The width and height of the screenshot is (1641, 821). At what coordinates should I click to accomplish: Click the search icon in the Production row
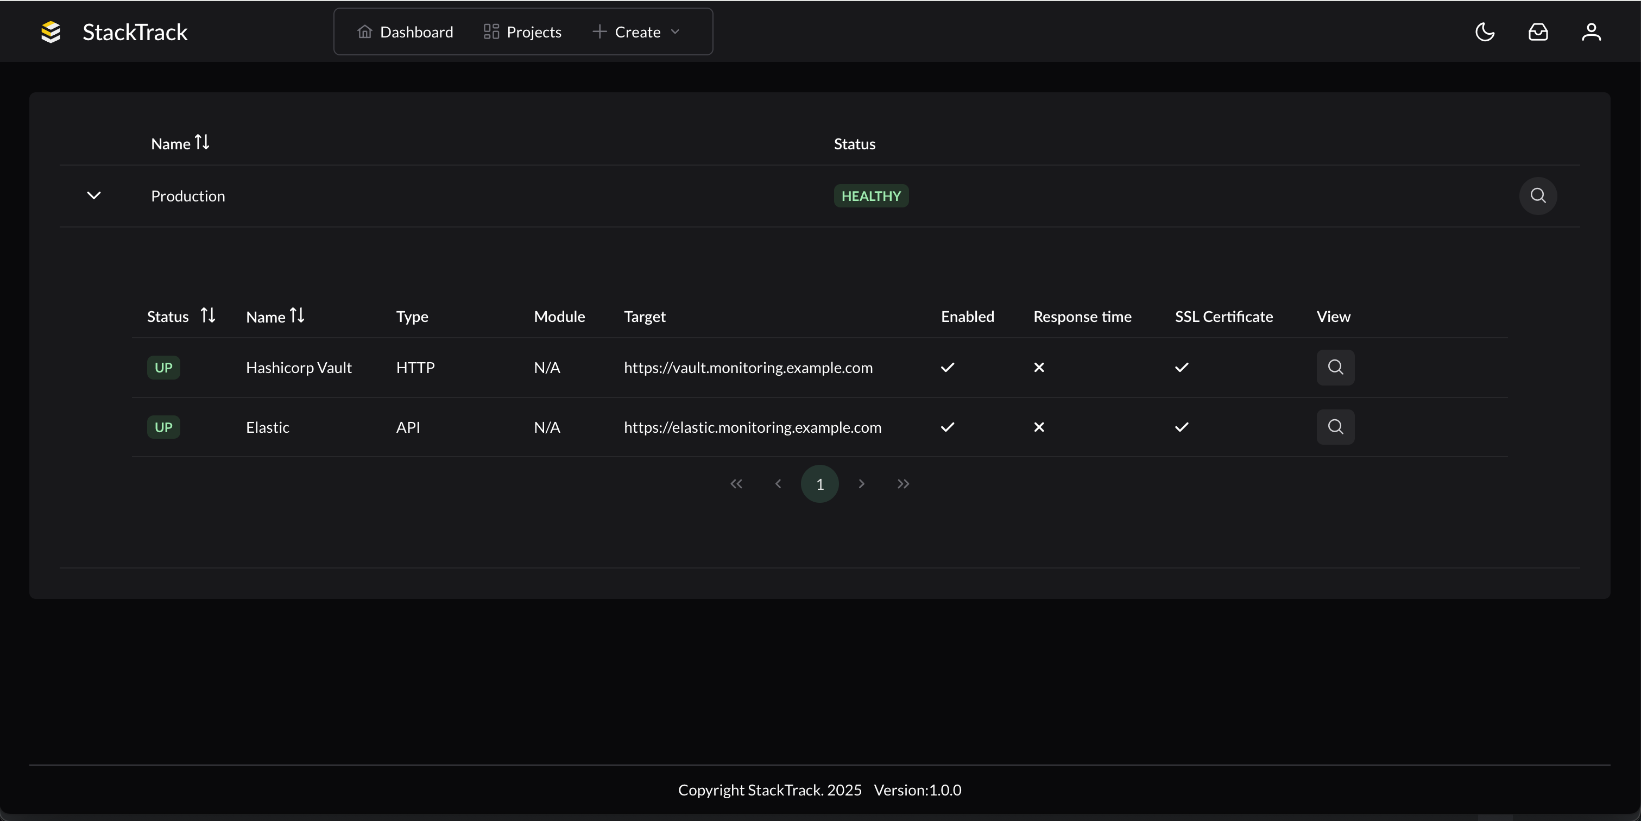coord(1538,196)
